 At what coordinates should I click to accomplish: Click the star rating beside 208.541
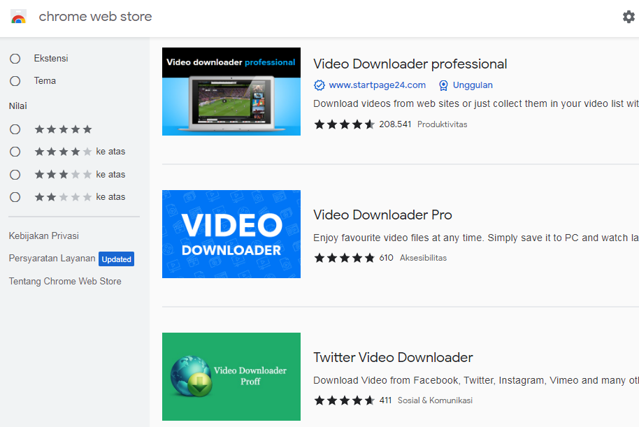click(x=344, y=124)
